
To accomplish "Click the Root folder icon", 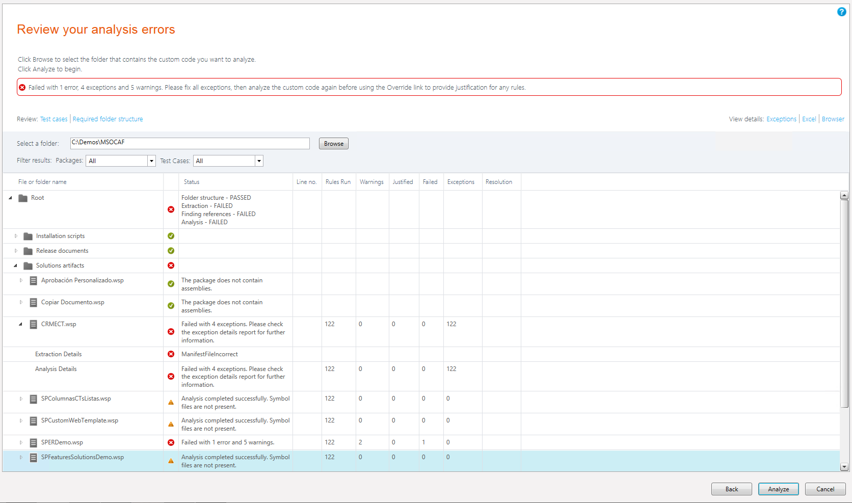I will click(x=23, y=198).
